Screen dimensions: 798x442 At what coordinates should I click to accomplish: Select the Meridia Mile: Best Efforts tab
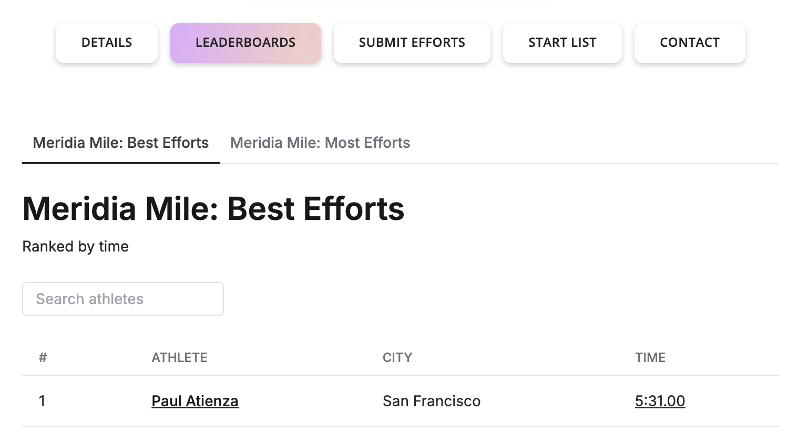[x=120, y=143]
